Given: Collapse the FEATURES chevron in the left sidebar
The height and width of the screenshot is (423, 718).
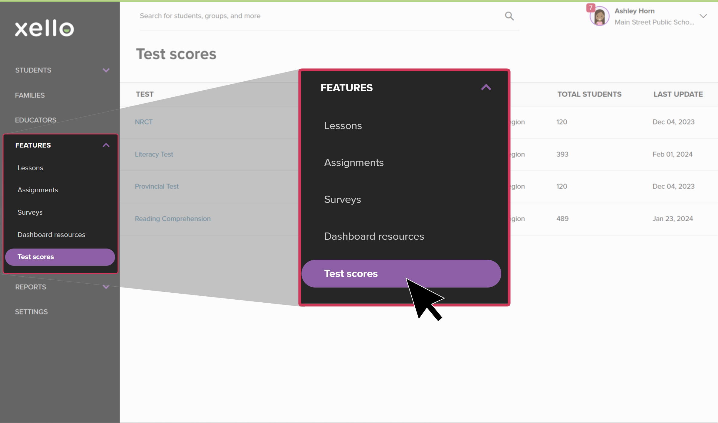Looking at the screenshot, I should (x=106, y=145).
